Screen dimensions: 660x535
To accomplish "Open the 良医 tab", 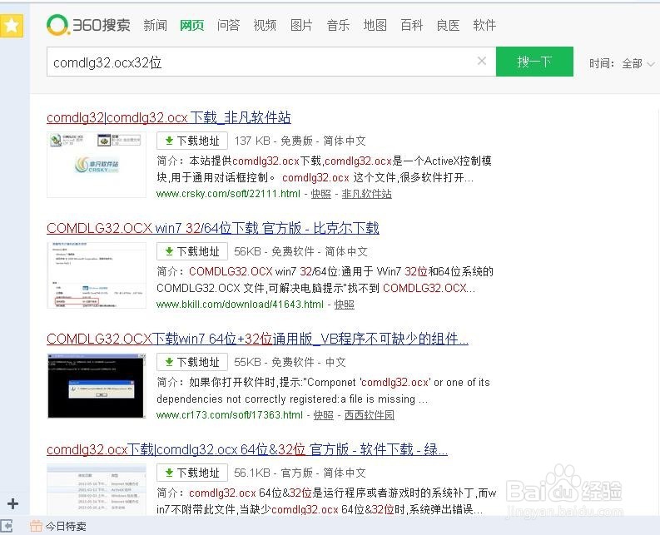I will 448,25.
